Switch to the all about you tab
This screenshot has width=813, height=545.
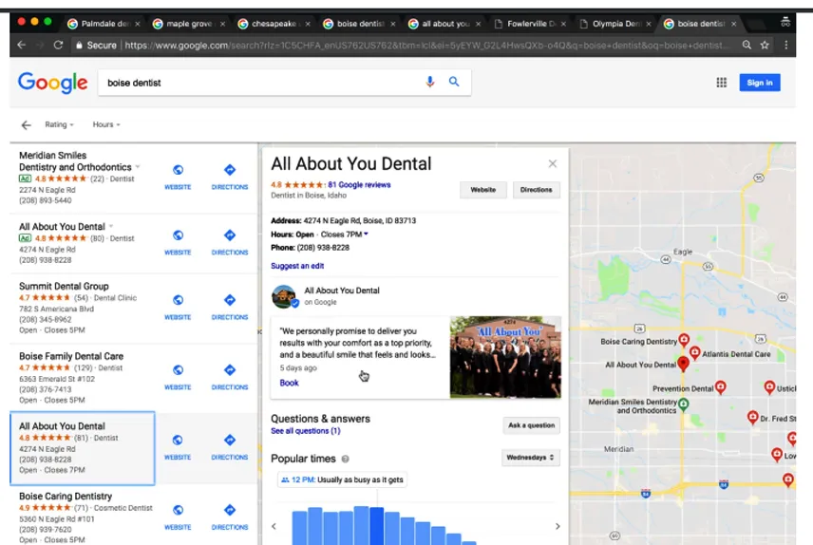[443, 24]
